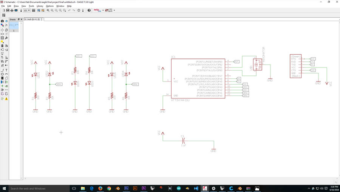The width and height of the screenshot is (340, 192).
Task: Click the Redraw zoom icon
Action: pyautogui.click(x=60, y=10)
